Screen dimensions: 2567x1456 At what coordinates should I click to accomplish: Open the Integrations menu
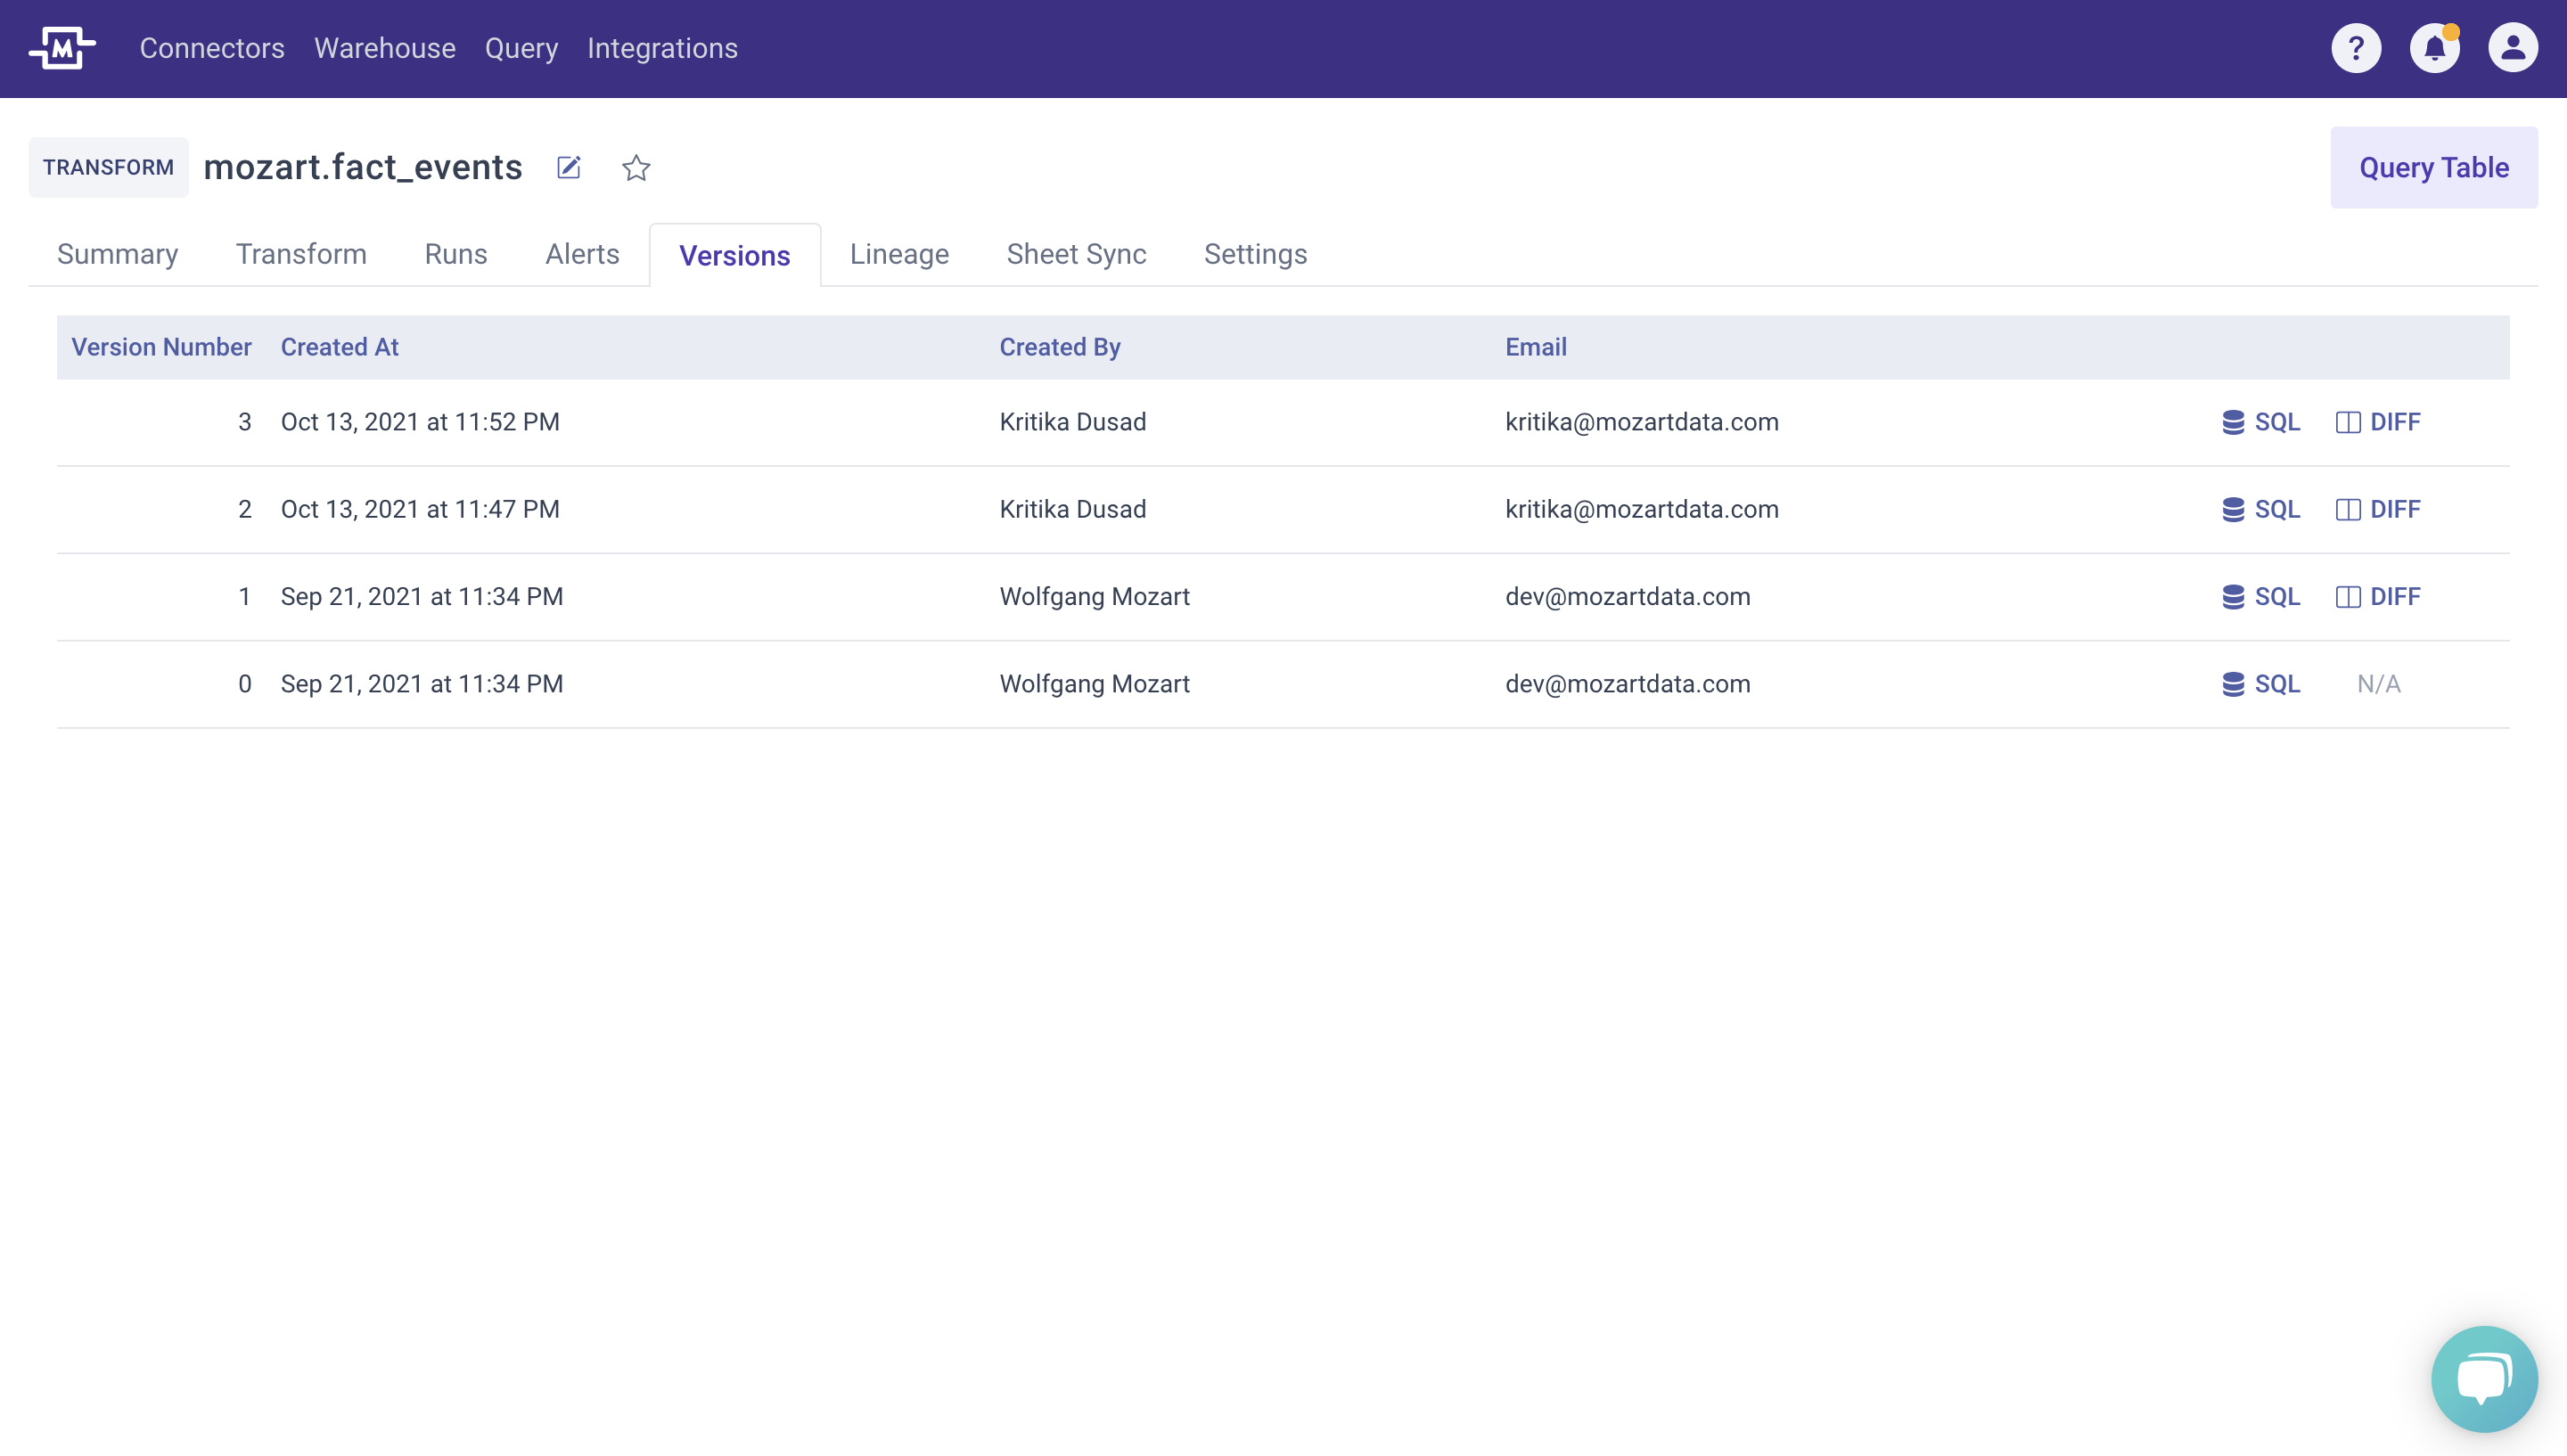[x=662, y=48]
